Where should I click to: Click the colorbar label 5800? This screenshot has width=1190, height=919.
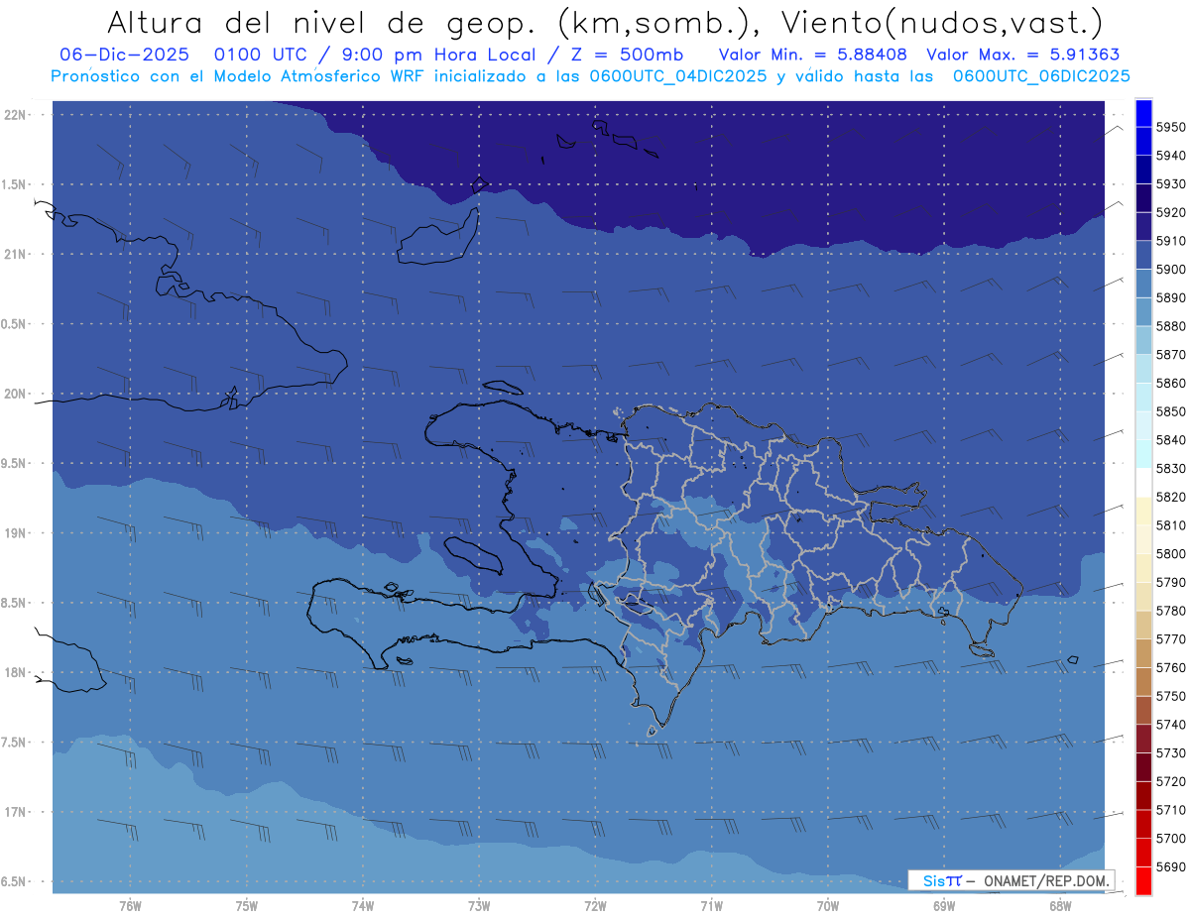click(1171, 554)
